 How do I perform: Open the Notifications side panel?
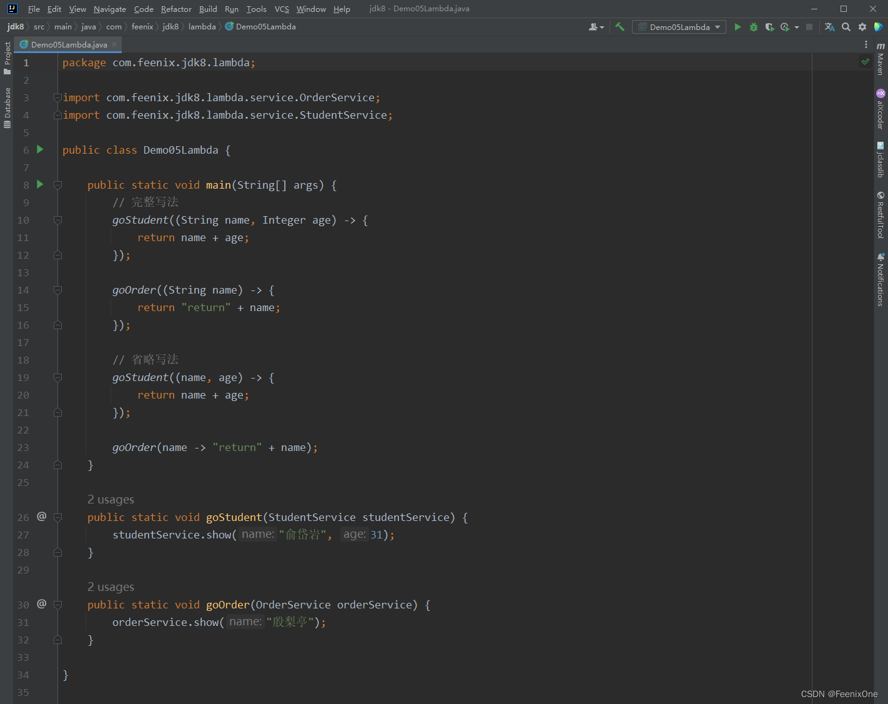(881, 279)
